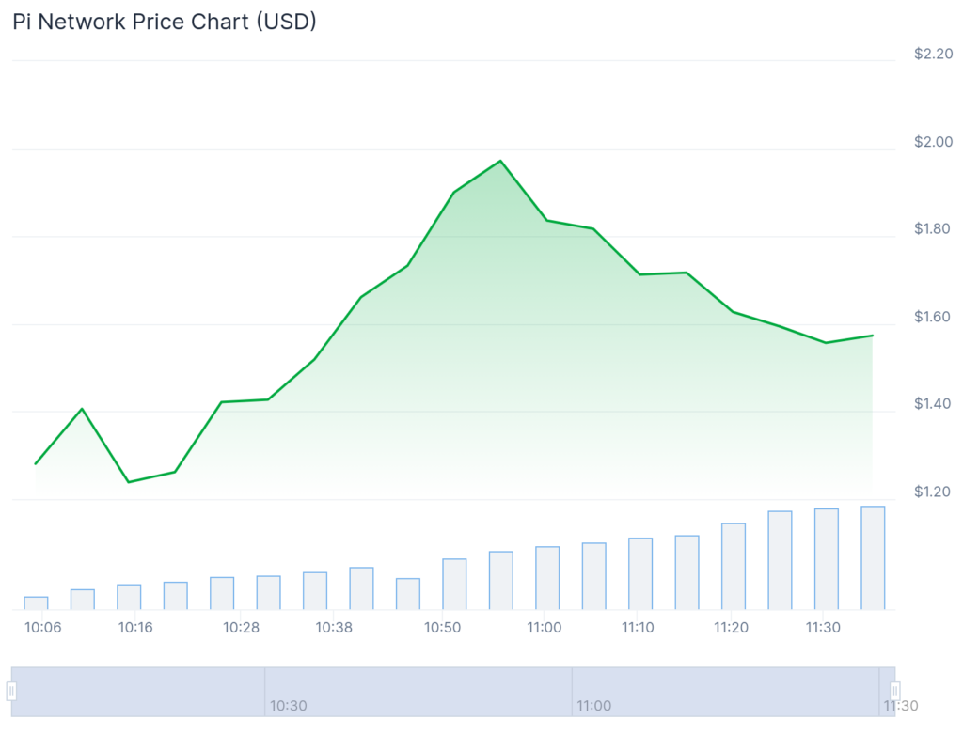Image resolution: width=963 pixels, height=734 pixels.
Task: Select the last tallest volume bar
Action: click(x=873, y=558)
